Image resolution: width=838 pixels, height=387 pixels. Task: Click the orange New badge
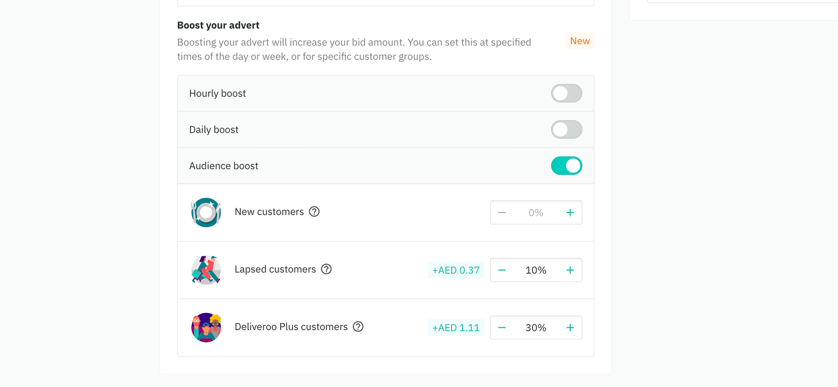pos(579,41)
